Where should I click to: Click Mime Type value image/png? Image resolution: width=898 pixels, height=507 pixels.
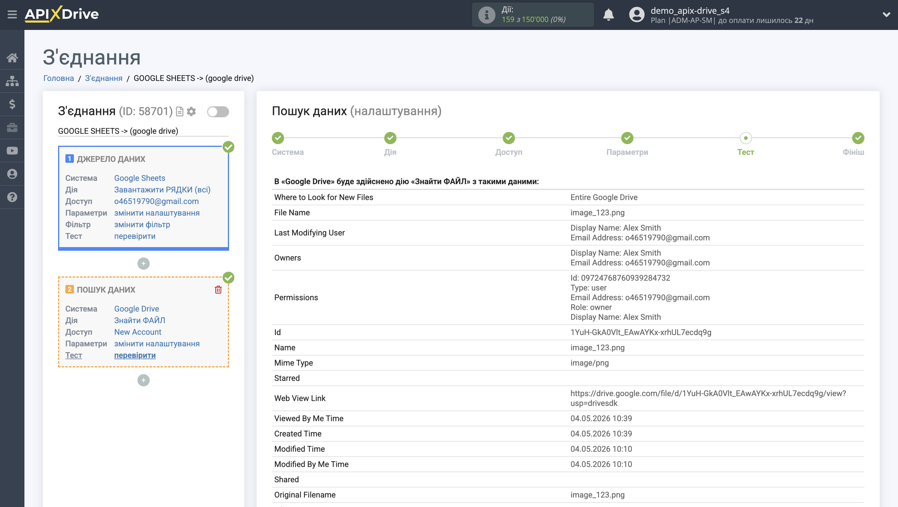590,363
